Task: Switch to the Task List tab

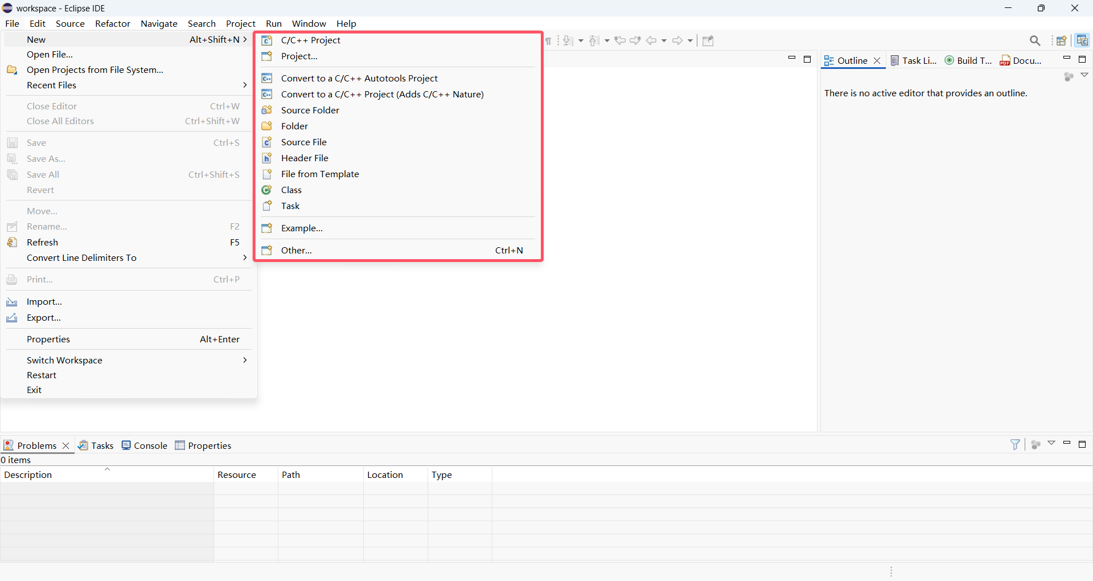Action: pos(913,60)
